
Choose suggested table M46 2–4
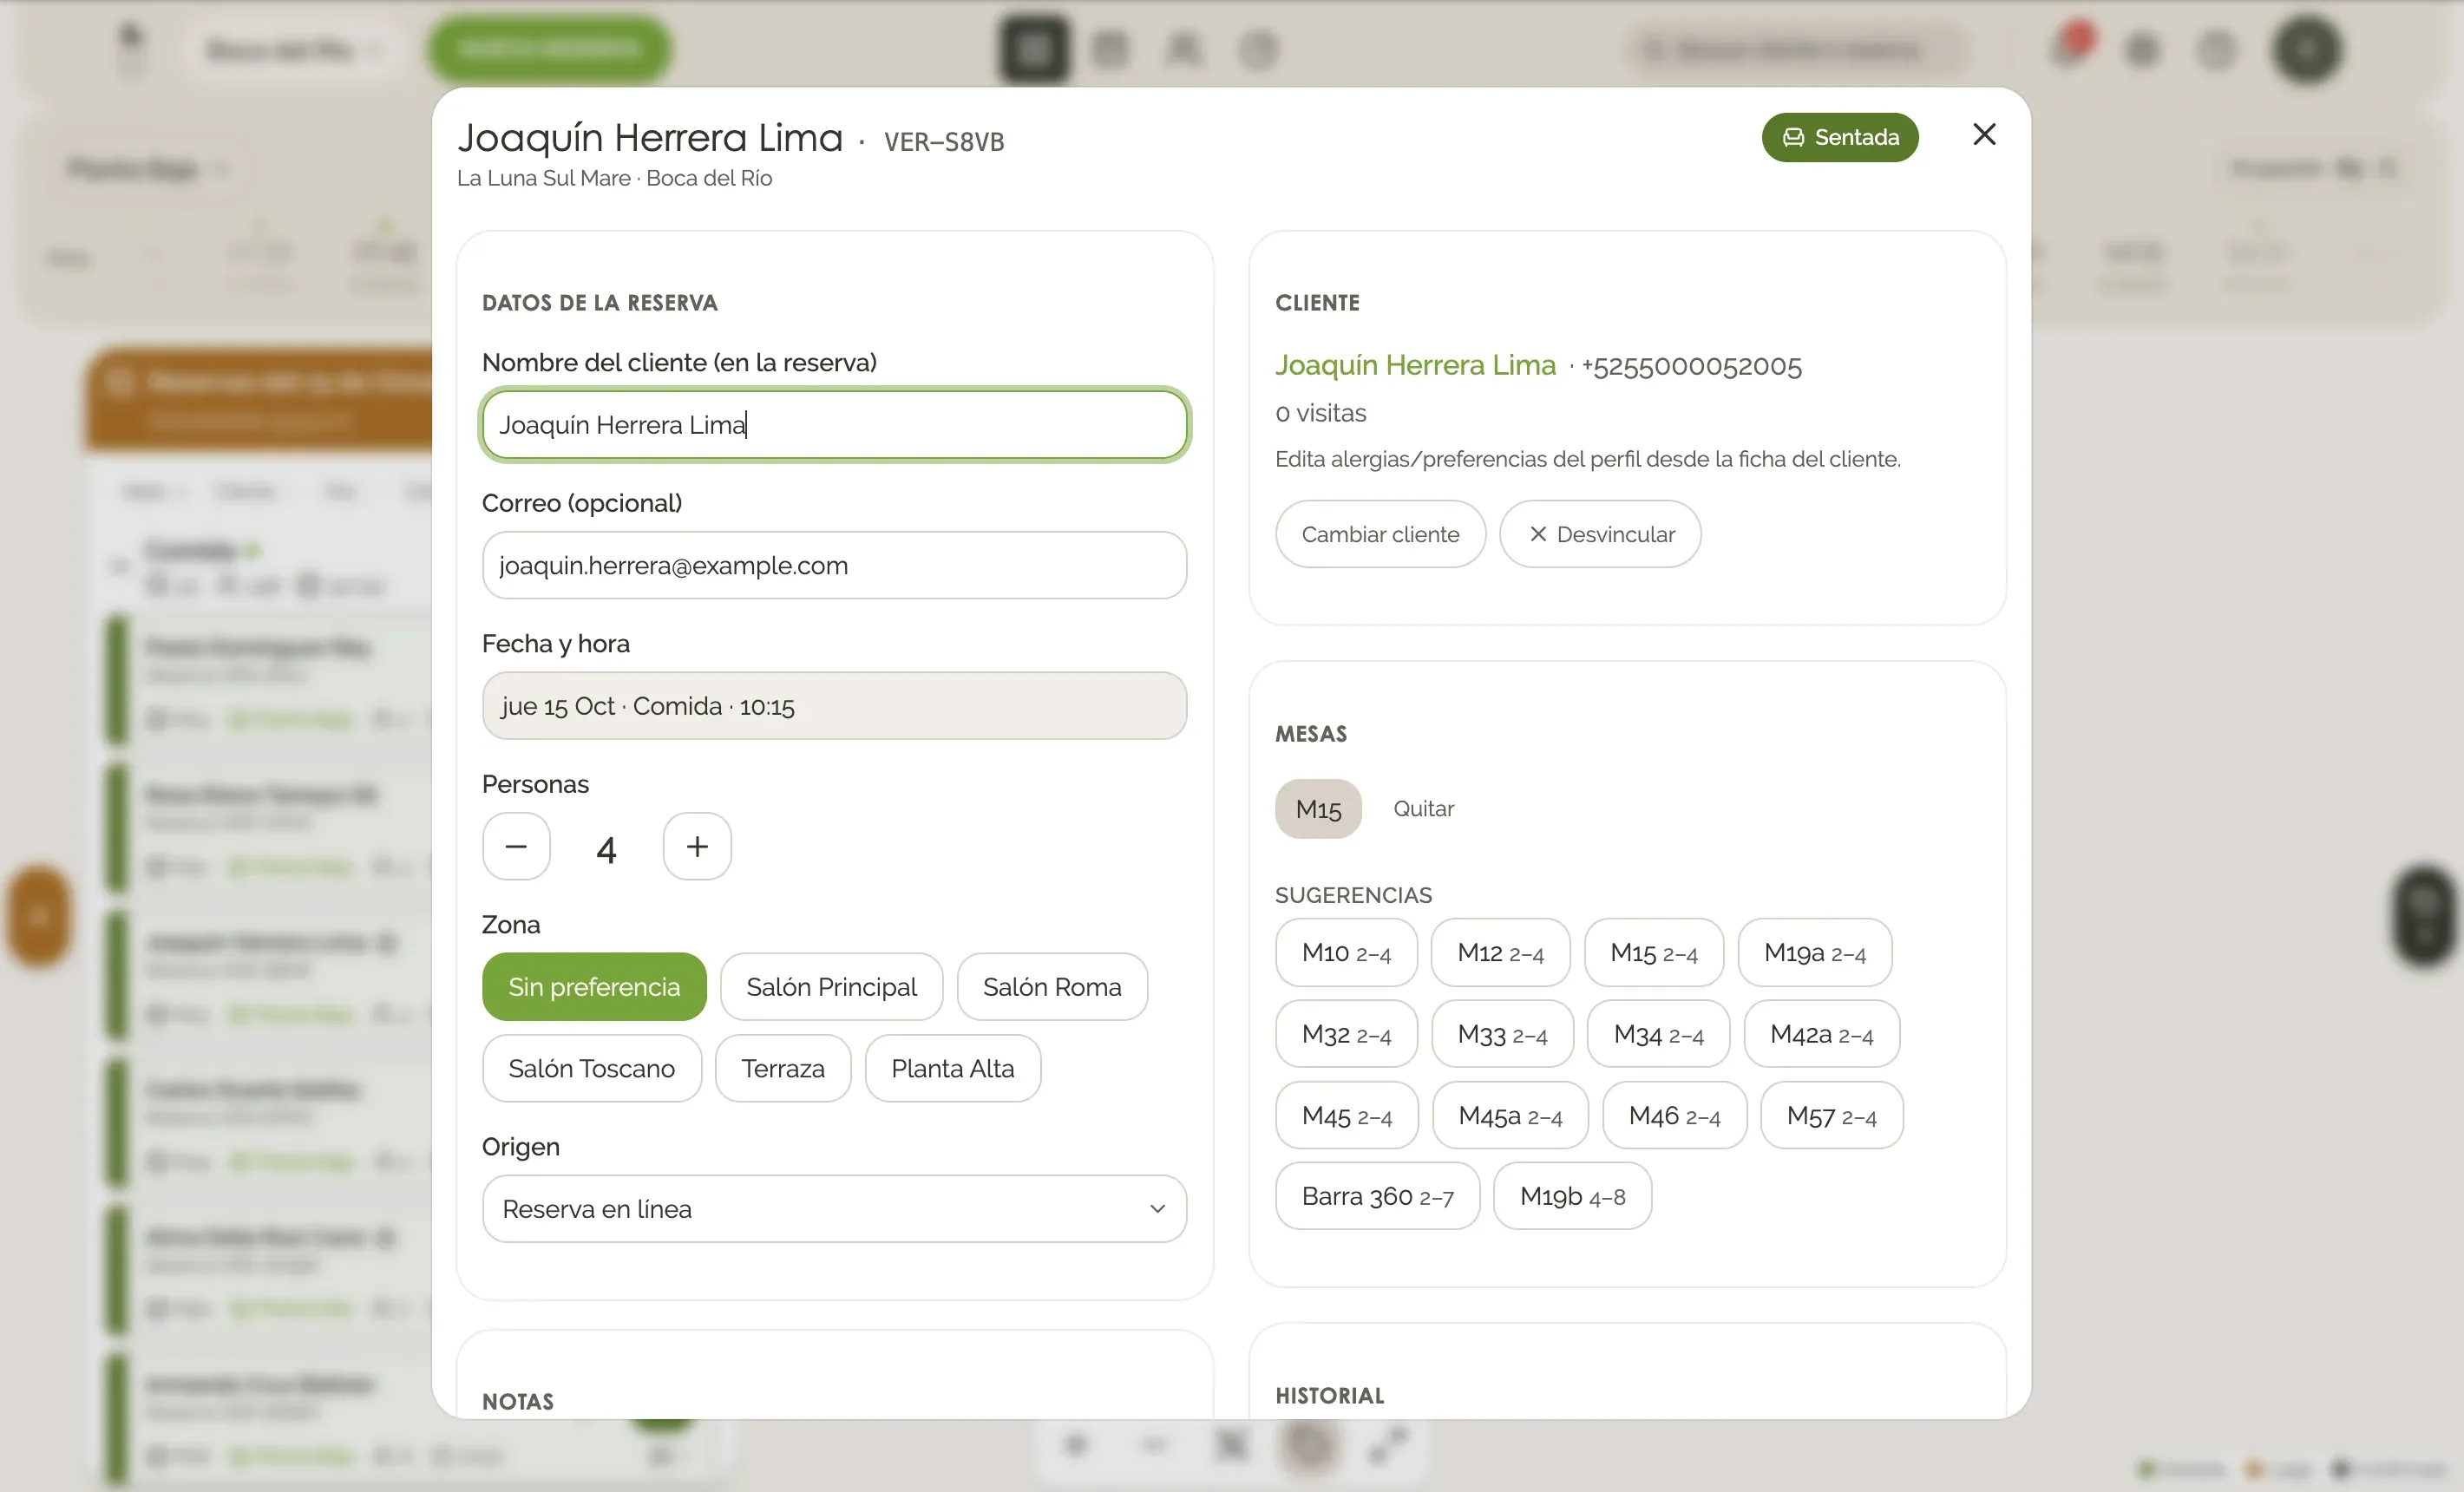(x=1674, y=1115)
